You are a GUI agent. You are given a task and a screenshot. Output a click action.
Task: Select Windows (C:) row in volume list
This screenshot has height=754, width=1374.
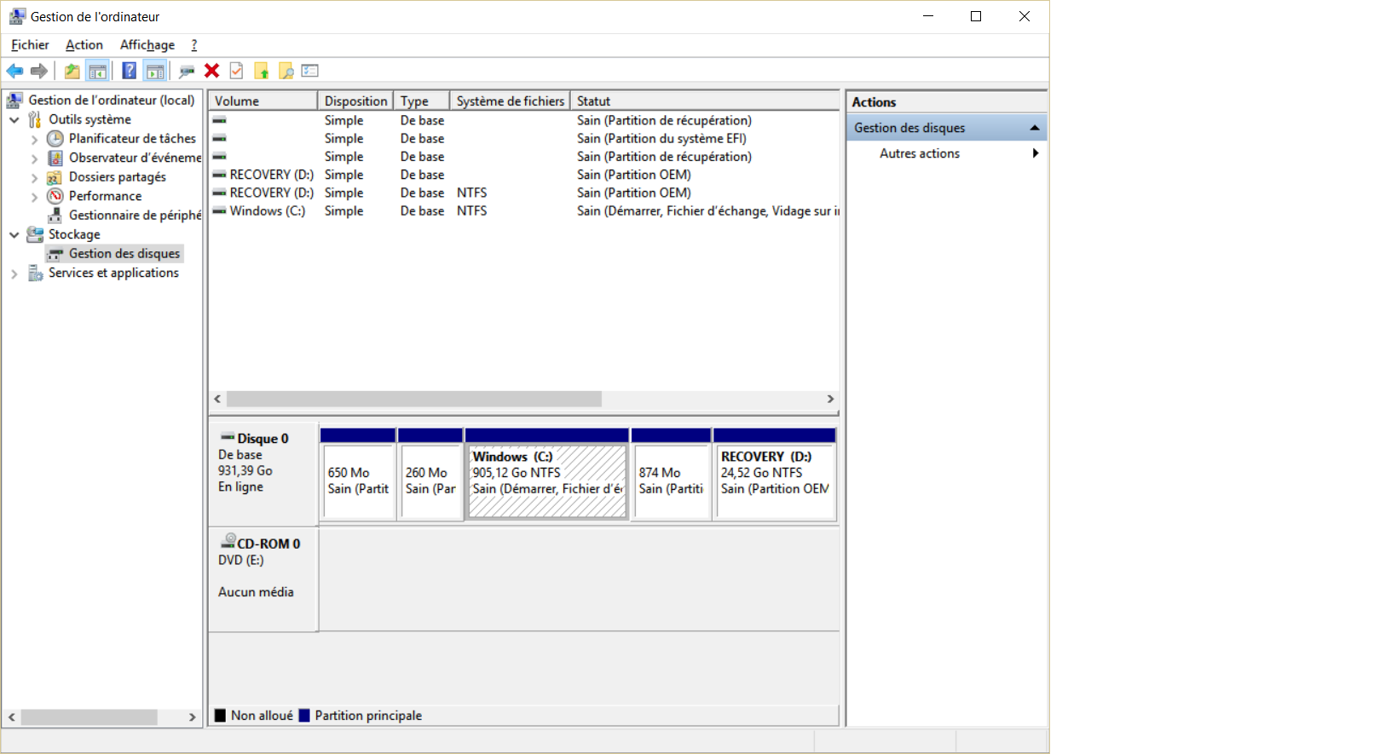tap(524, 210)
